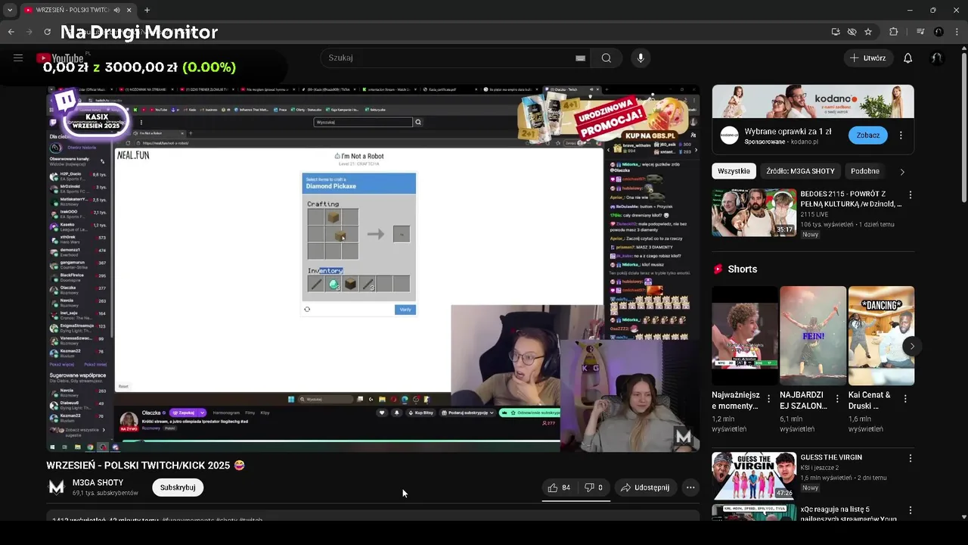This screenshot has width=968, height=545.
Task: Open options for Kai Cenat & Druski short
Action: pos(905,399)
